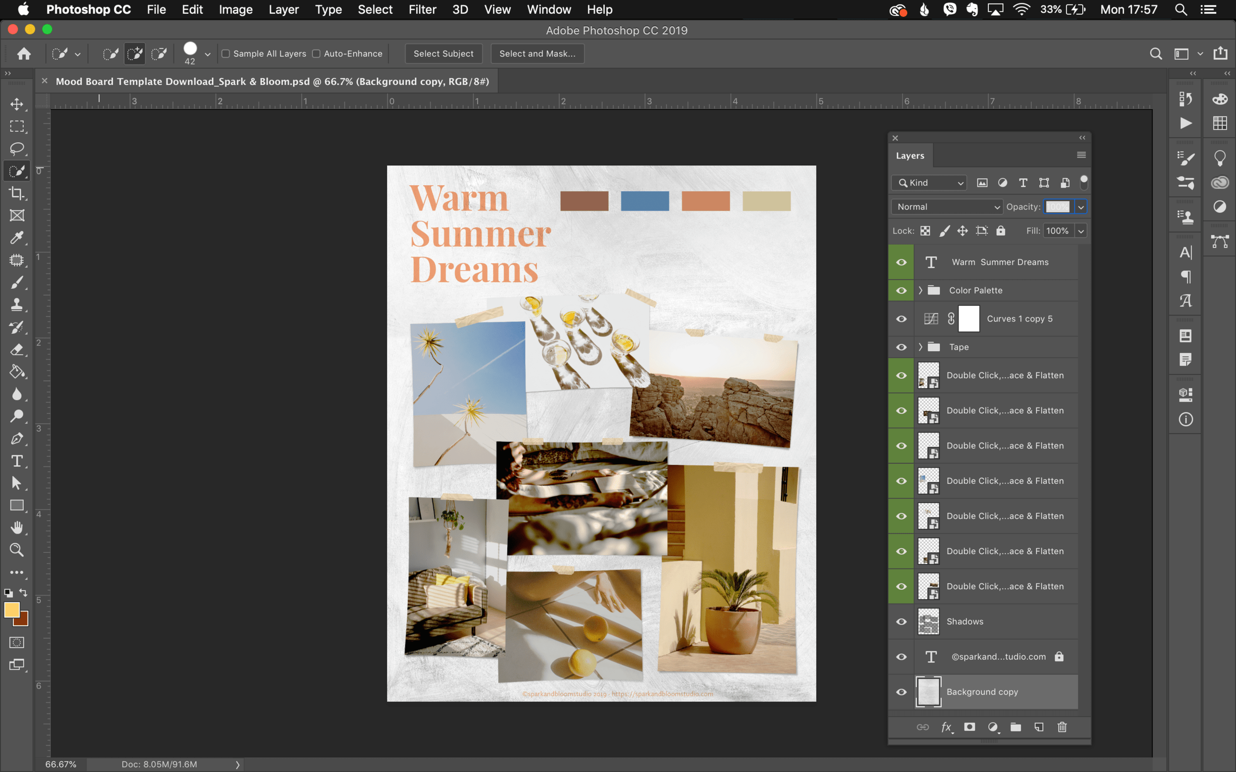Viewport: 1236px width, 772px height.
Task: Enable the Auto-Enhance checkbox
Action: pos(317,53)
